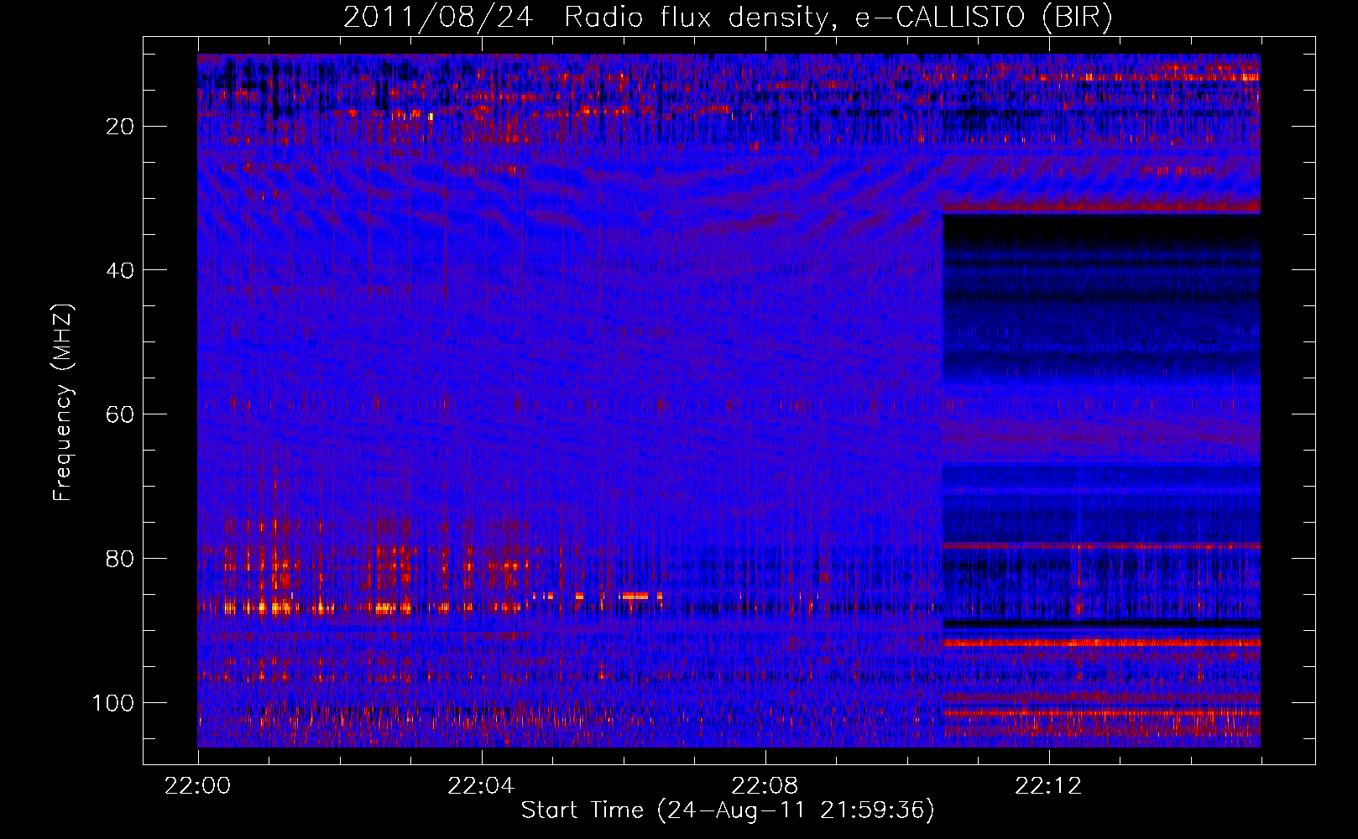
Task: Click the '60' frequency tick label
Action: click(120, 414)
